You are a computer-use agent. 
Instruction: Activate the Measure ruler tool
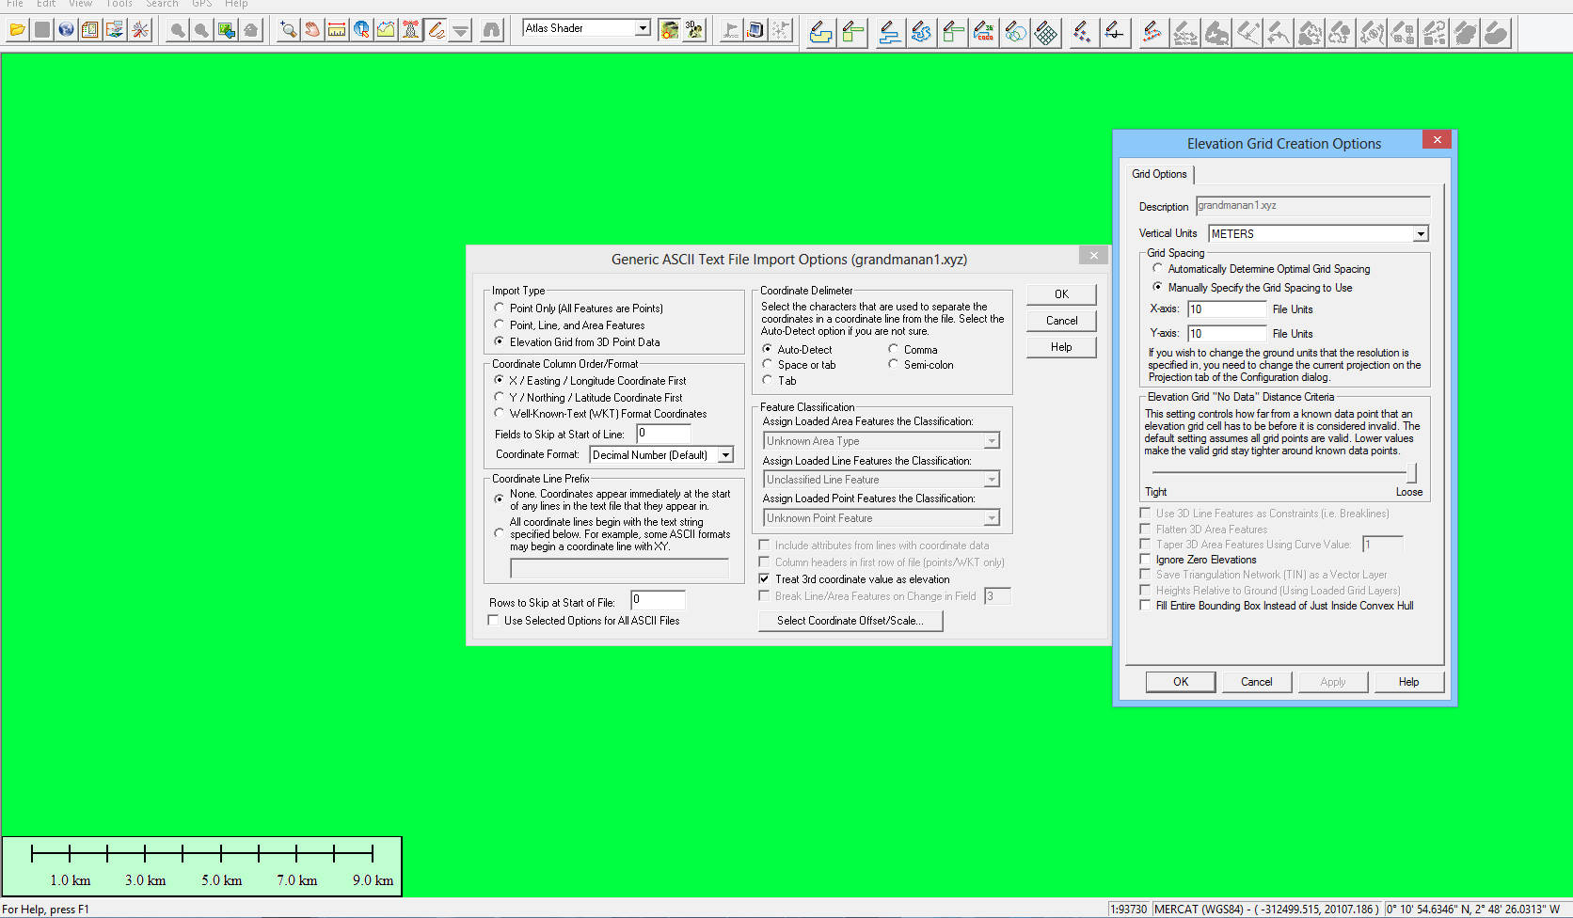[337, 30]
